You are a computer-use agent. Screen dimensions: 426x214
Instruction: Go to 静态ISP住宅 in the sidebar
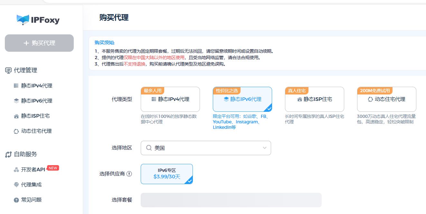[35, 116]
